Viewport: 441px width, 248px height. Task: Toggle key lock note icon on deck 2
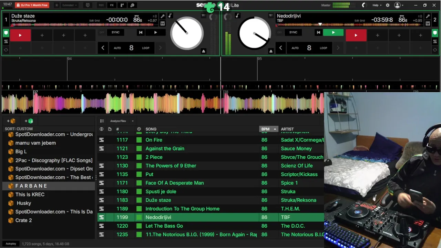(x=237, y=16)
